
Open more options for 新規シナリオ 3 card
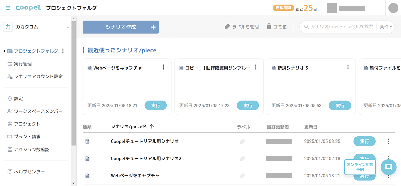tap(348, 67)
